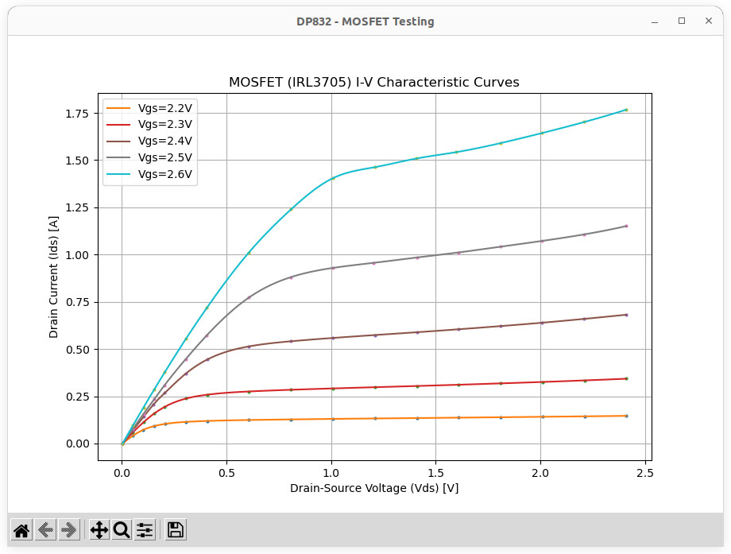This screenshot has width=731, height=554.
Task: Click the cyan Vgs=2.6V legend line
Action: (119, 174)
